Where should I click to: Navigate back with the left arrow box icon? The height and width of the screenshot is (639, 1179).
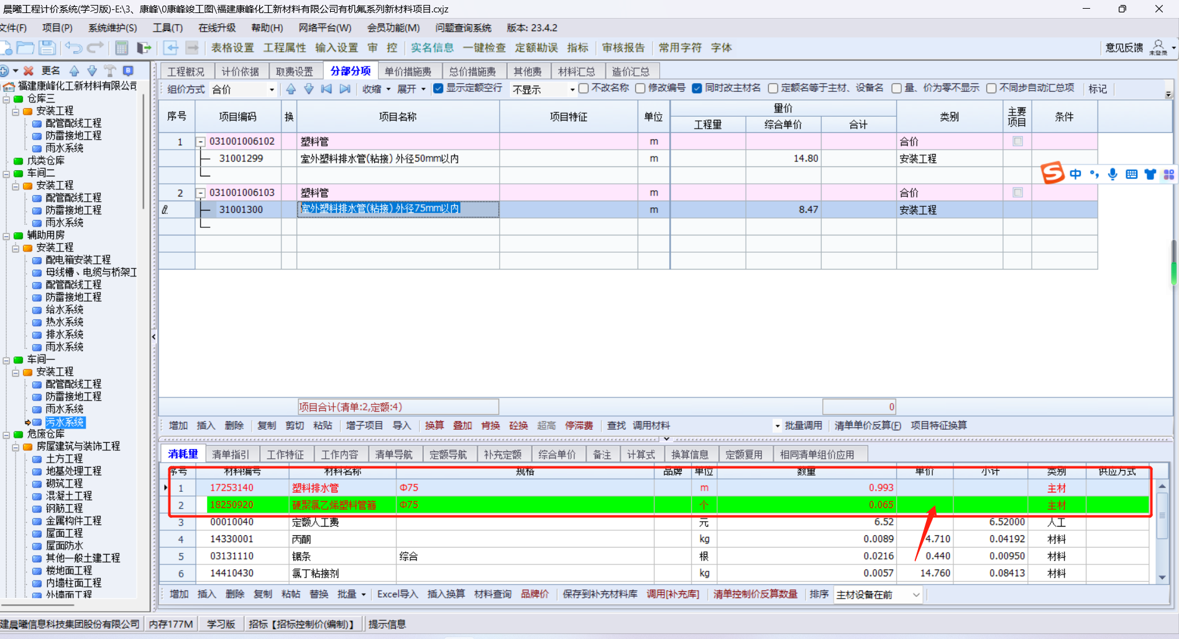pos(171,48)
